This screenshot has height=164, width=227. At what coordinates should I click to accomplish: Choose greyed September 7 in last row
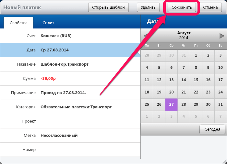coord(221,117)
